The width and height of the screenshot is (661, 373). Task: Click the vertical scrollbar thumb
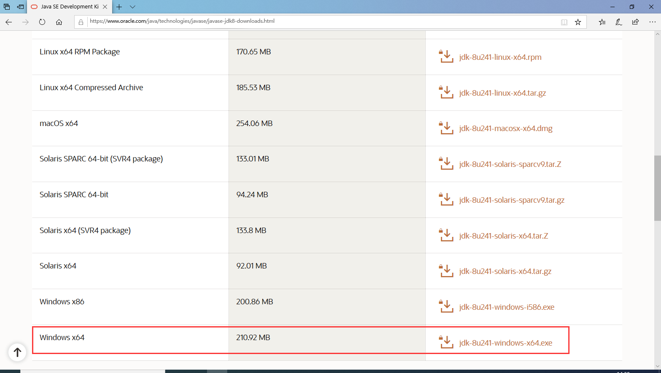(657, 188)
